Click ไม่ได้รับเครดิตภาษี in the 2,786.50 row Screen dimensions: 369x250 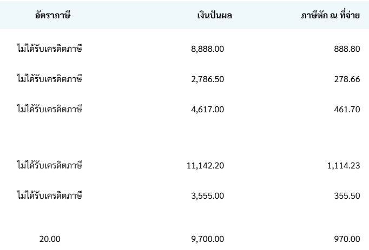[x=49, y=79]
